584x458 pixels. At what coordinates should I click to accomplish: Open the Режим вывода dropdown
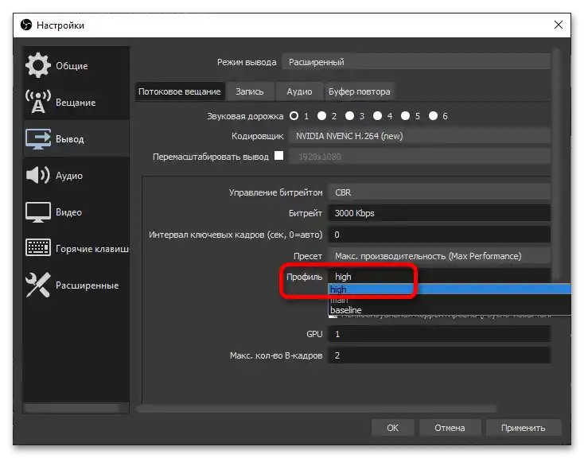coord(416,62)
